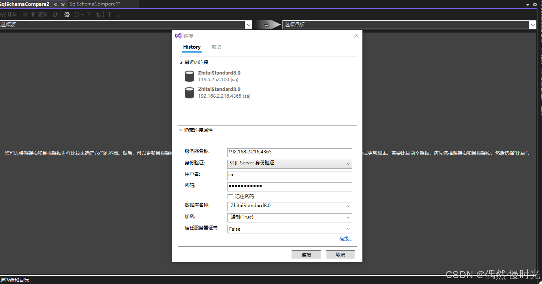542x284 pixels.
Task: Close the SqlSchemaCompare2 tab
Action: pyautogui.click(x=62, y=4)
